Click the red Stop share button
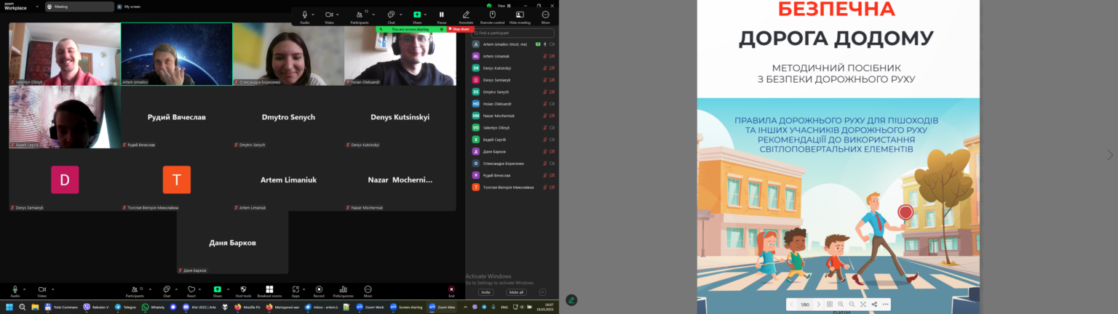Screen dimensions: 1118x314 [x=460, y=29]
